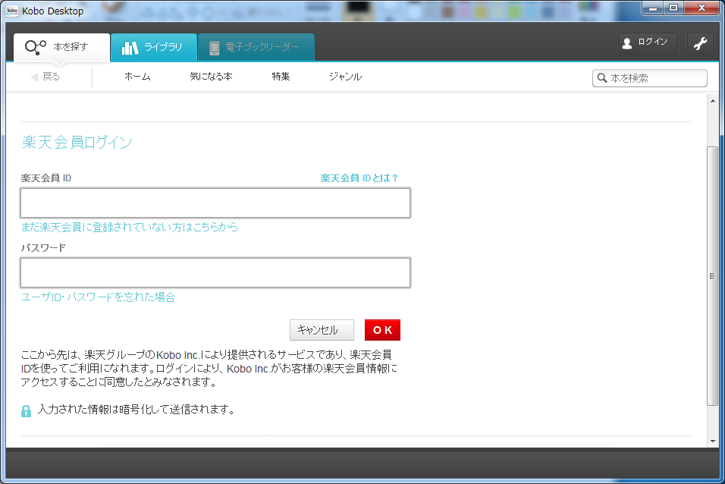Click the 楽天会員 ID input field
Image resolution: width=725 pixels, height=484 pixels.
point(215,203)
